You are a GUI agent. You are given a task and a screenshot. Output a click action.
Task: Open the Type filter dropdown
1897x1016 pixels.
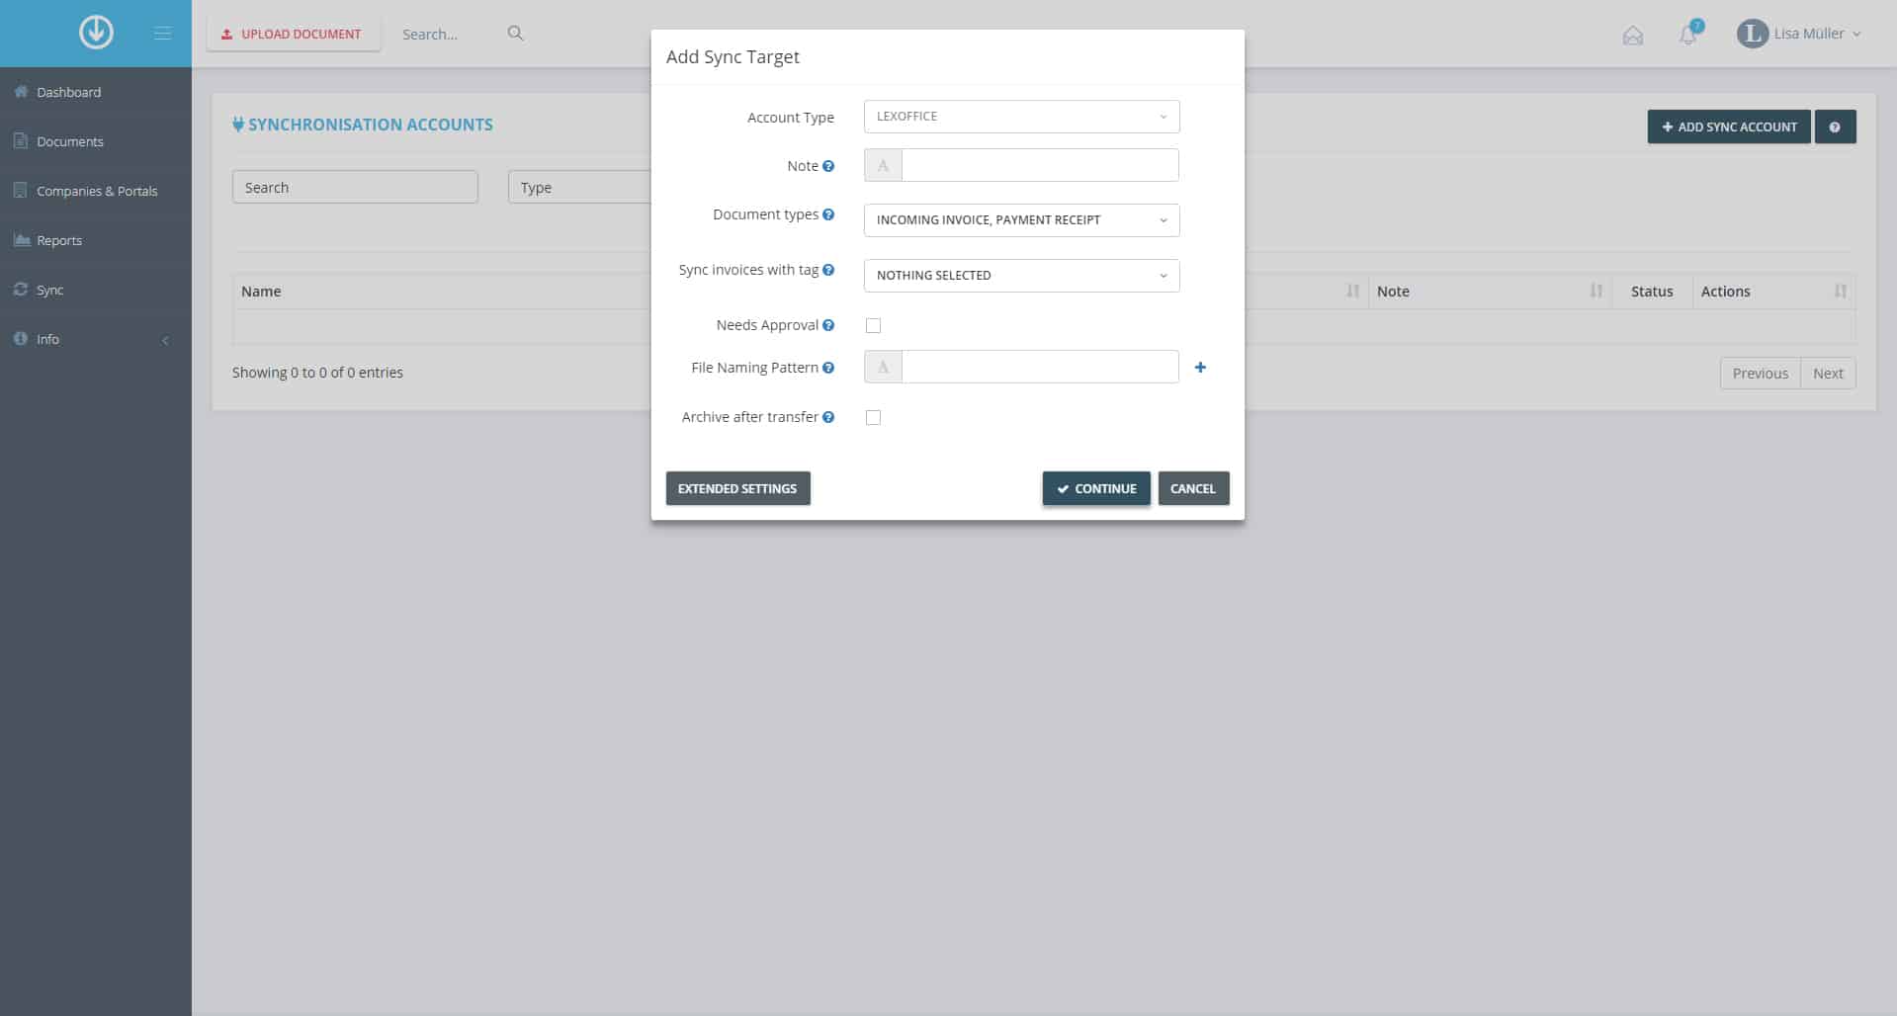click(579, 187)
